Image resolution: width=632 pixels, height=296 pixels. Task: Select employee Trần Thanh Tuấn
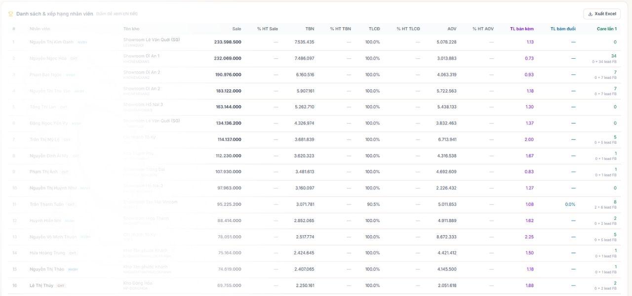pos(46,204)
